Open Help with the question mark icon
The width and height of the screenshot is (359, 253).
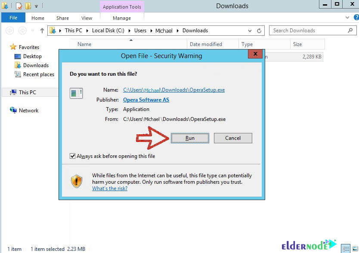356,17
